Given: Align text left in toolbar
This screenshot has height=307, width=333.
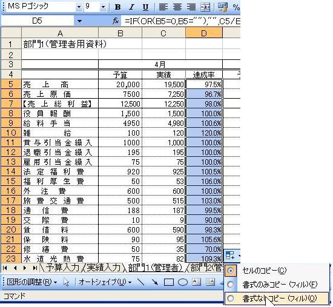Looking at the screenshot, I should point(163,7).
